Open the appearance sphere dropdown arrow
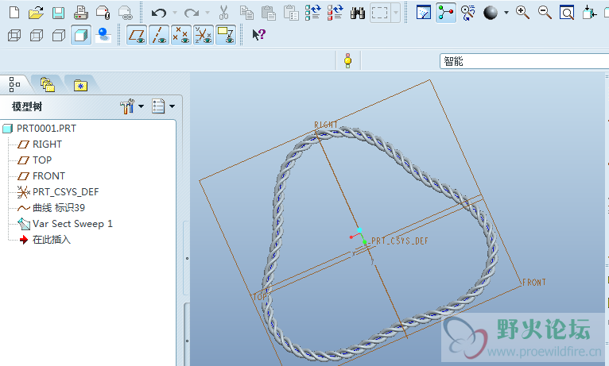 click(x=506, y=13)
